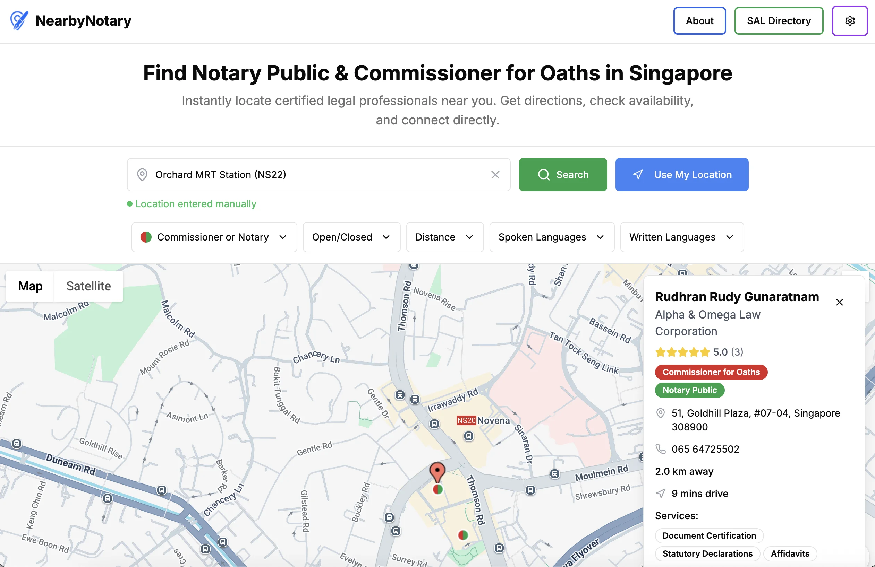Click the address pin icon in info card
This screenshot has width=875, height=567.
661,413
